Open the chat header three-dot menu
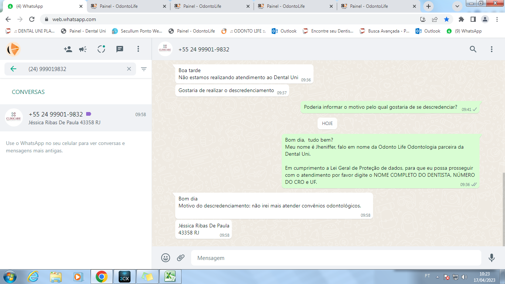This screenshot has height=284, width=505. tap(492, 49)
